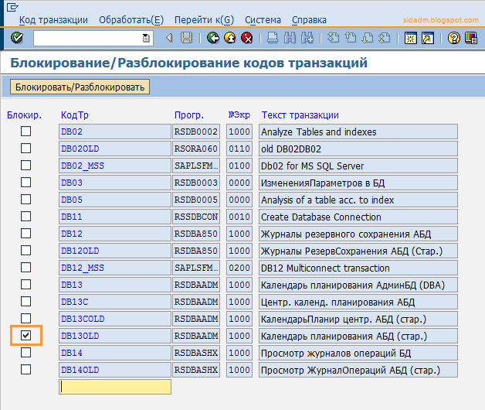485x410 pixels.
Task: Open the Справка menu
Action: [x=310, y=20]
